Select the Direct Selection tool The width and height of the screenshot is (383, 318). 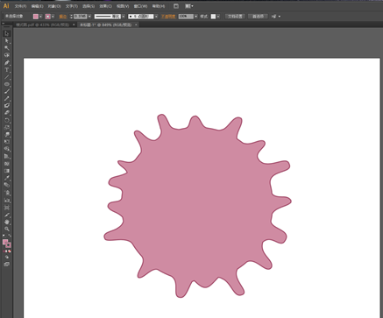(x=7, y=41)
